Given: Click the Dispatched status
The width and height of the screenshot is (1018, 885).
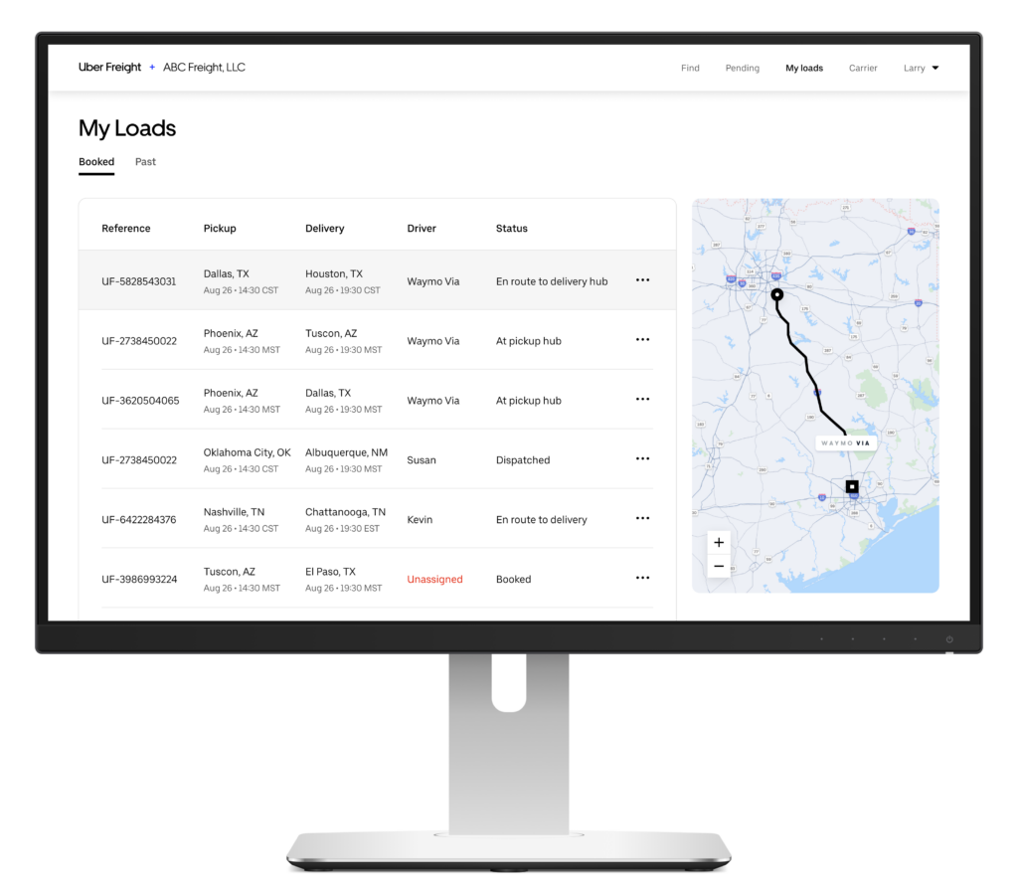Looking at the screenshot, I should pos(523,460).
